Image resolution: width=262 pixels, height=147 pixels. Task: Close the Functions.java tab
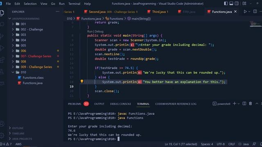pos(235,11)
